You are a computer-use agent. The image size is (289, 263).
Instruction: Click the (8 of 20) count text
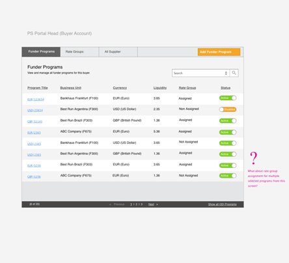tap(34, 204)
